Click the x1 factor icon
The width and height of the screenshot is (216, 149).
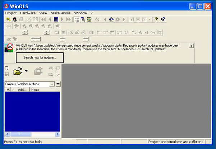click(146, 32)
